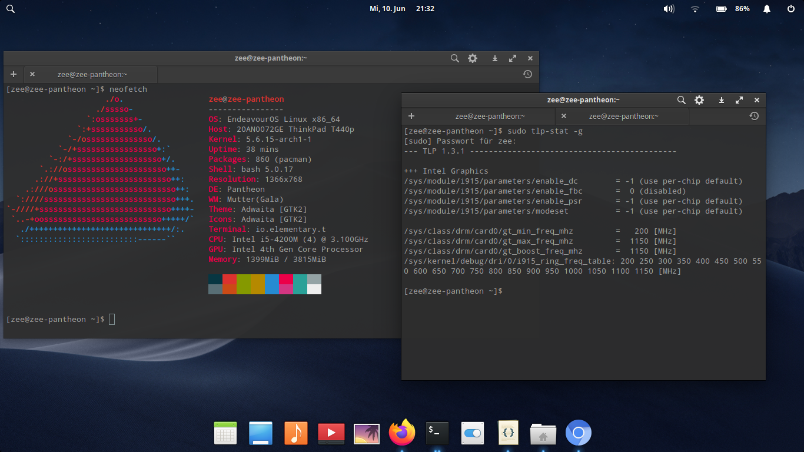
Task: Open the Videos player from the dock
Action: tap(331, 433)
